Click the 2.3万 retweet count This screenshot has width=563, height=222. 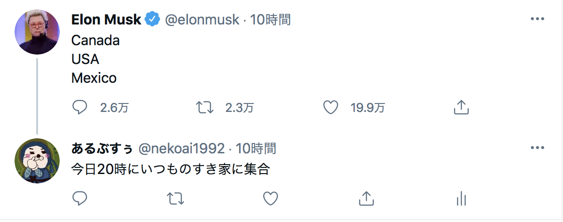tap(240, 108)
